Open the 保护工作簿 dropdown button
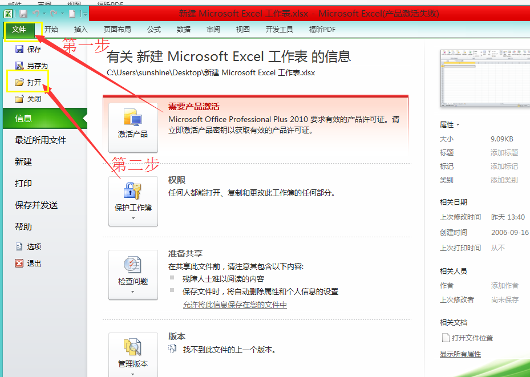 [x=133, y=201]
